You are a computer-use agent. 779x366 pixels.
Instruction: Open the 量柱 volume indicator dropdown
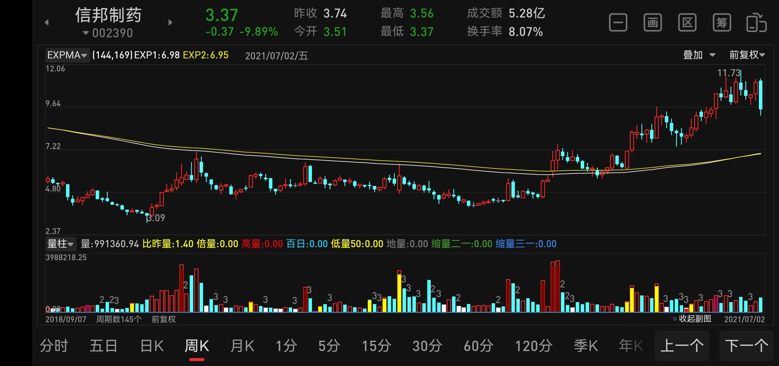[x=61, y=244]
